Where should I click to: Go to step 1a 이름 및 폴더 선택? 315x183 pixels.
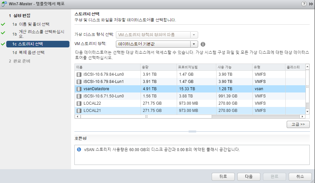pyautogui.click(x=31, y=24)
